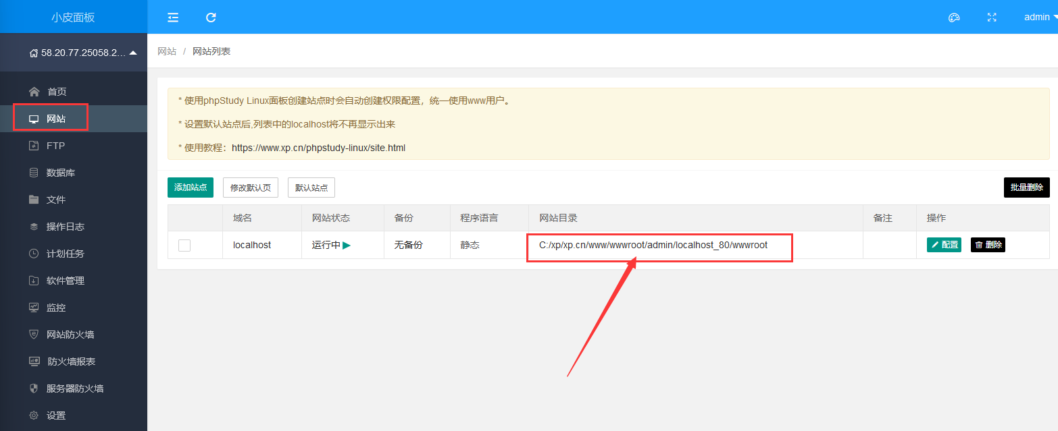1058x431 pixels.
Task: Click the shield icon beside 服务器防火墙
Action: pyautogui.click(x=34, y=389)
